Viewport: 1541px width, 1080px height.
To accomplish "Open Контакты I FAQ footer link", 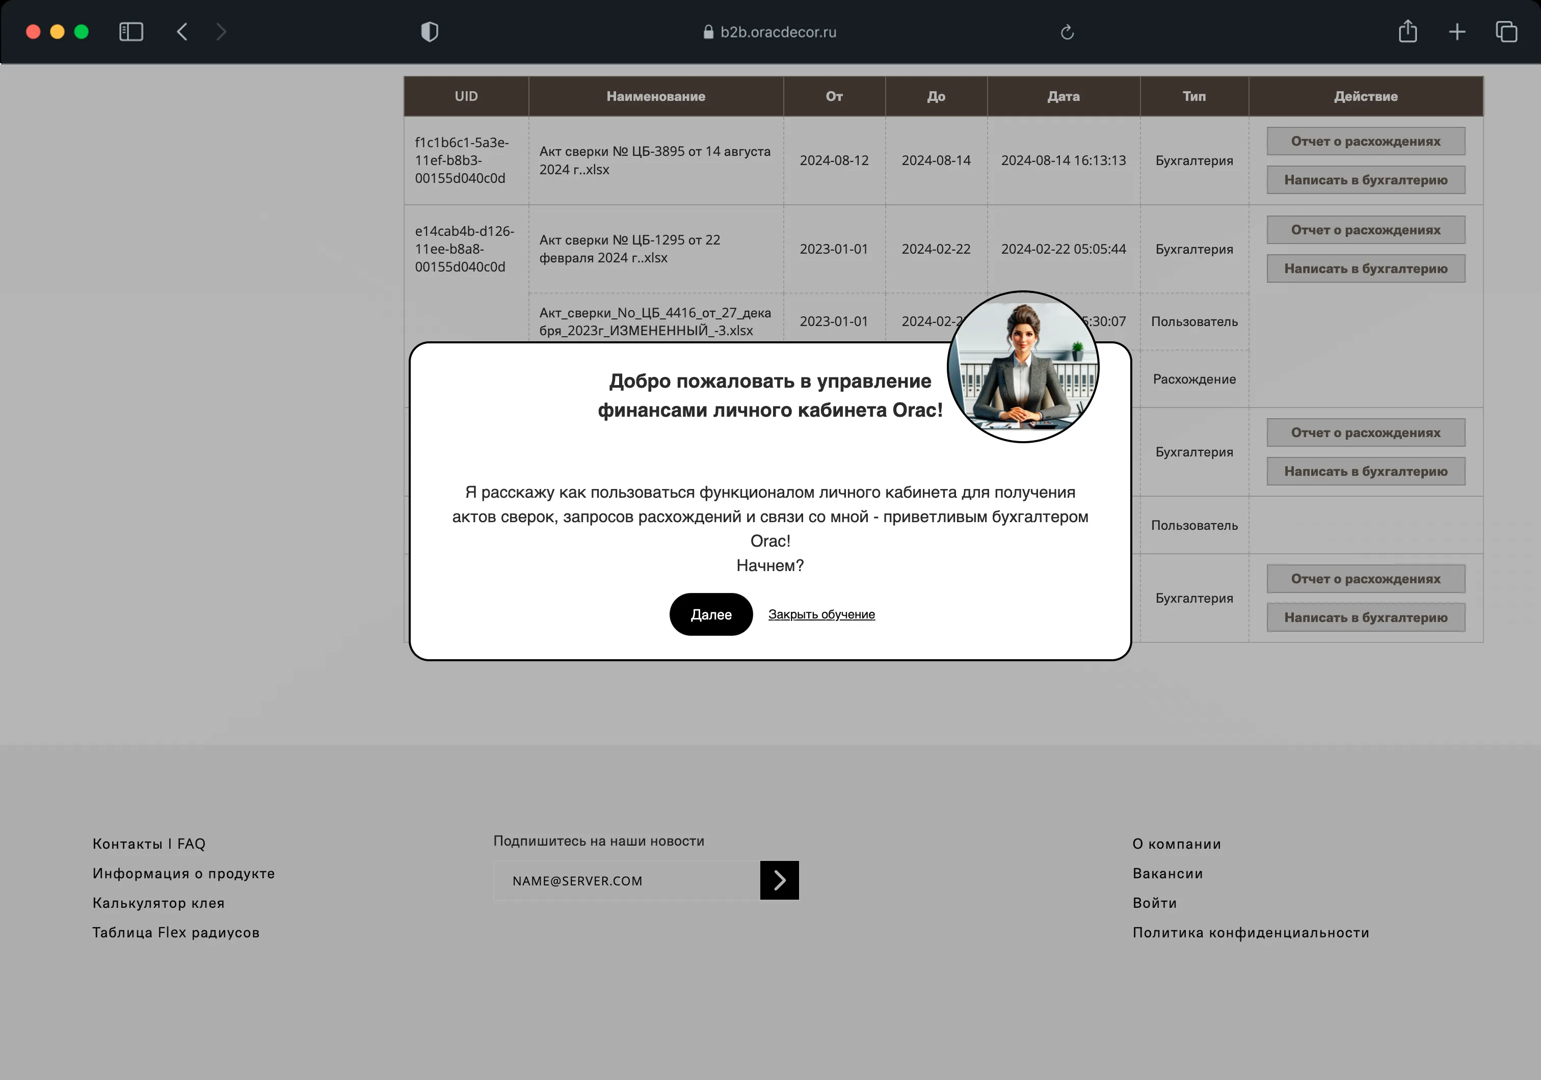I will 149,844.
